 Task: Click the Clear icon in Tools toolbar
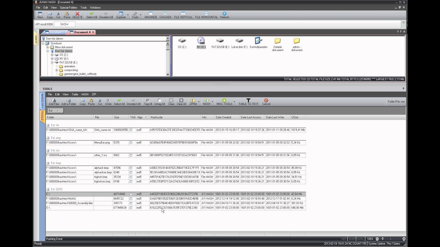coord(171,102)
